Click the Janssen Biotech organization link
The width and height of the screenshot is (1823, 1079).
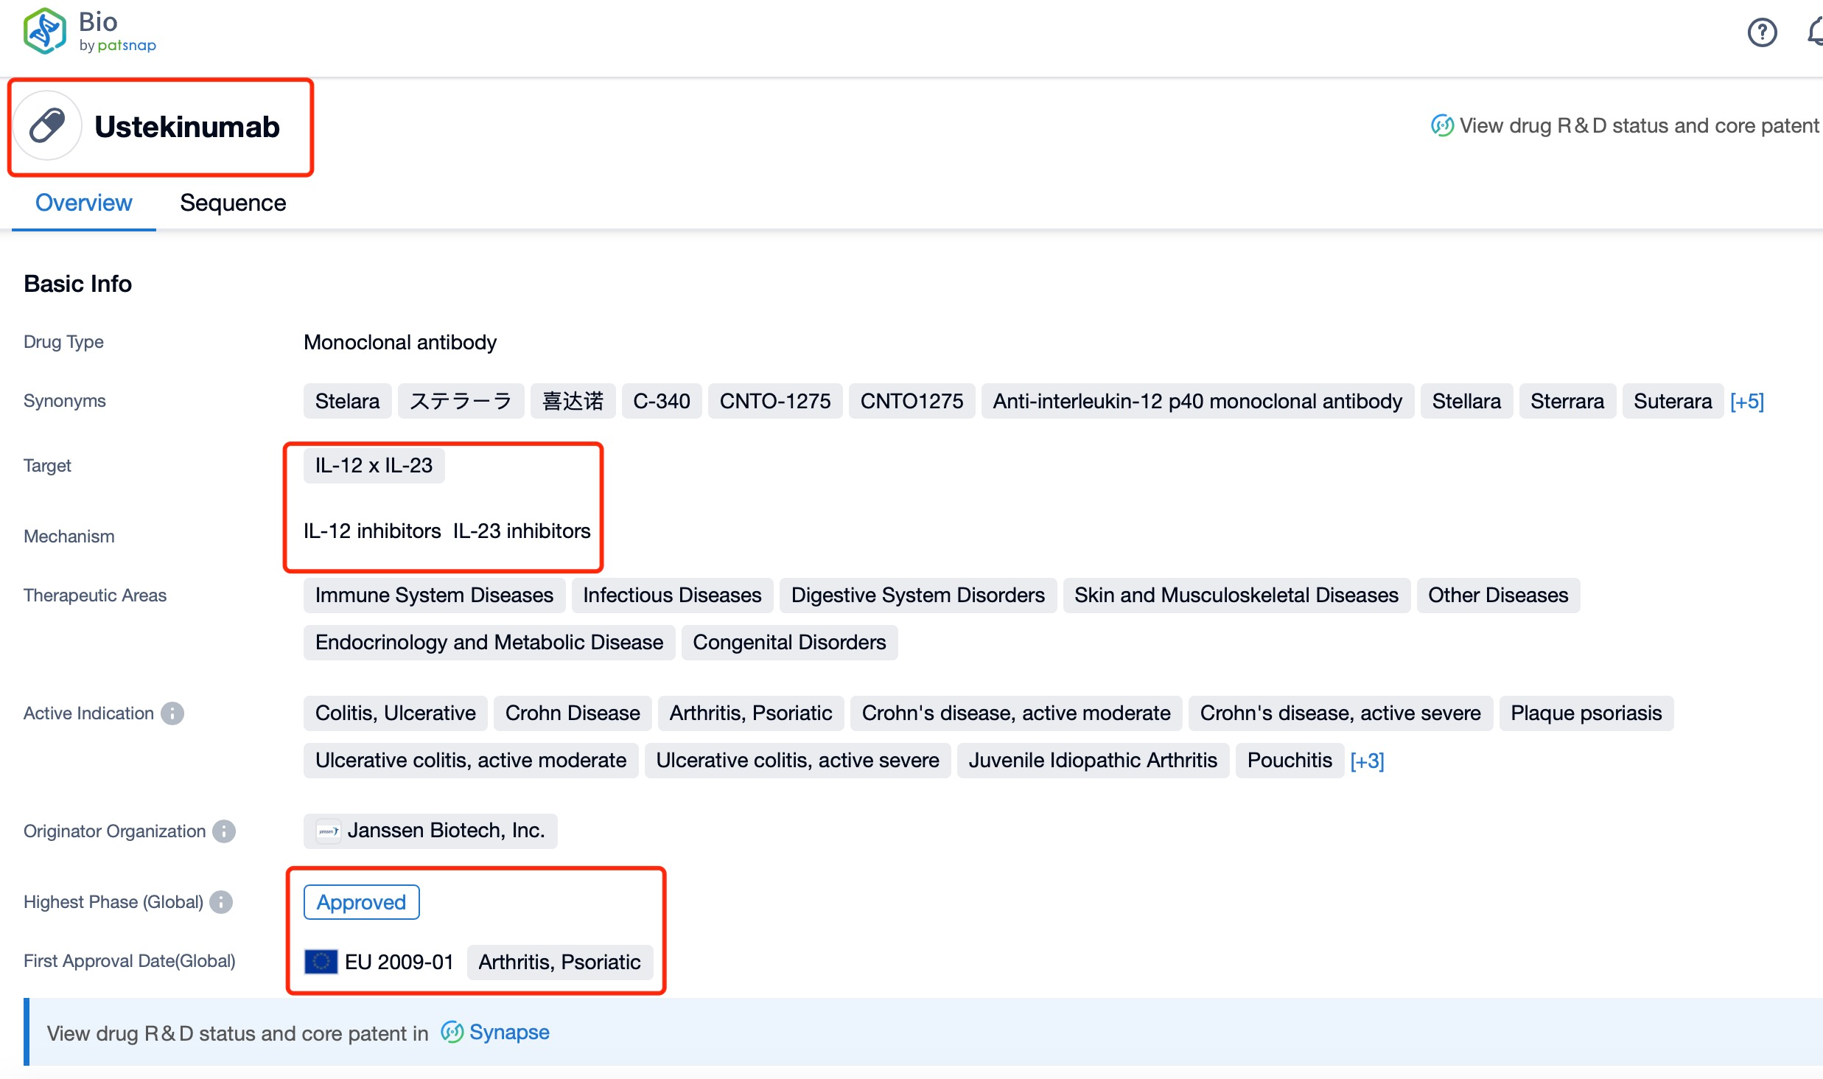pos(446,830)
